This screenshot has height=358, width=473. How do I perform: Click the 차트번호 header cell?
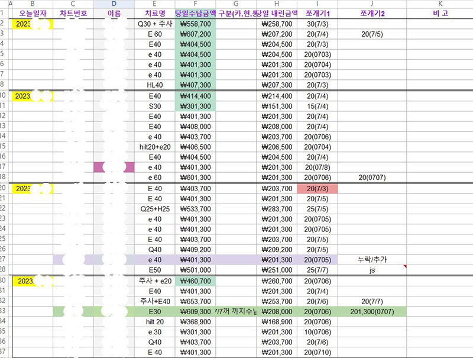[x=73, y=13]
